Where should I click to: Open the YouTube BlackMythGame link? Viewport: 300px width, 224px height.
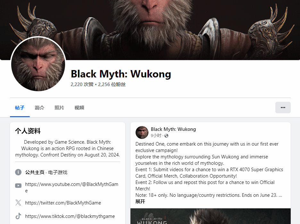(72, 187)
